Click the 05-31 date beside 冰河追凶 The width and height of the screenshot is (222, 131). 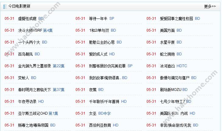[151, 66]
